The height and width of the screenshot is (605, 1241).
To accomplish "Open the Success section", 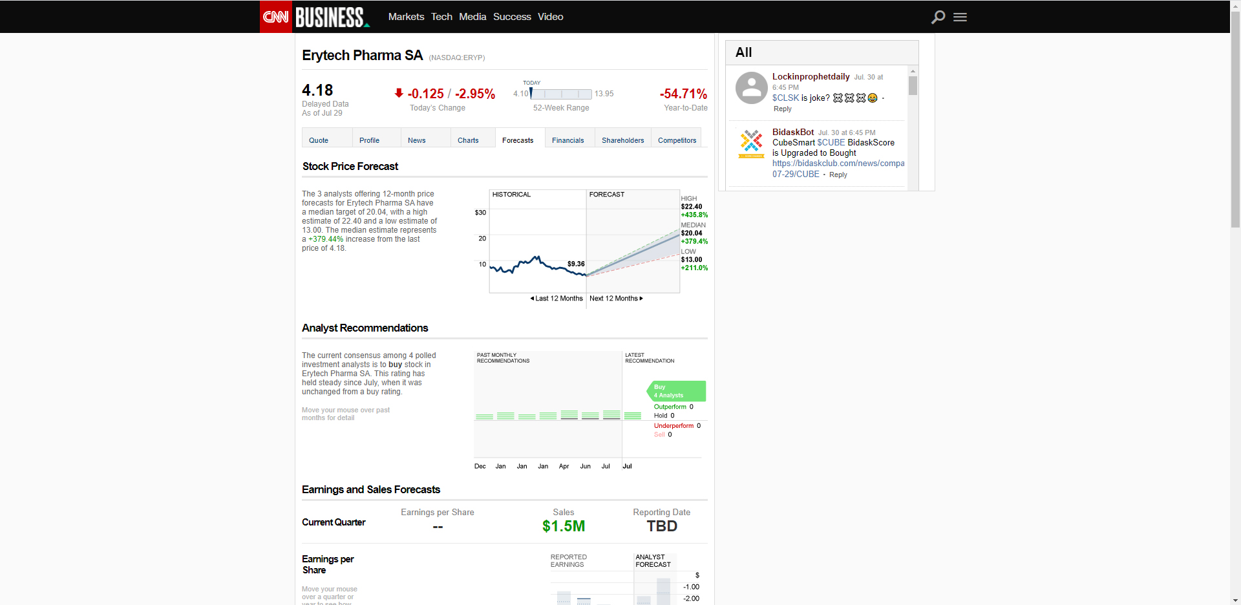I will 512,17.
